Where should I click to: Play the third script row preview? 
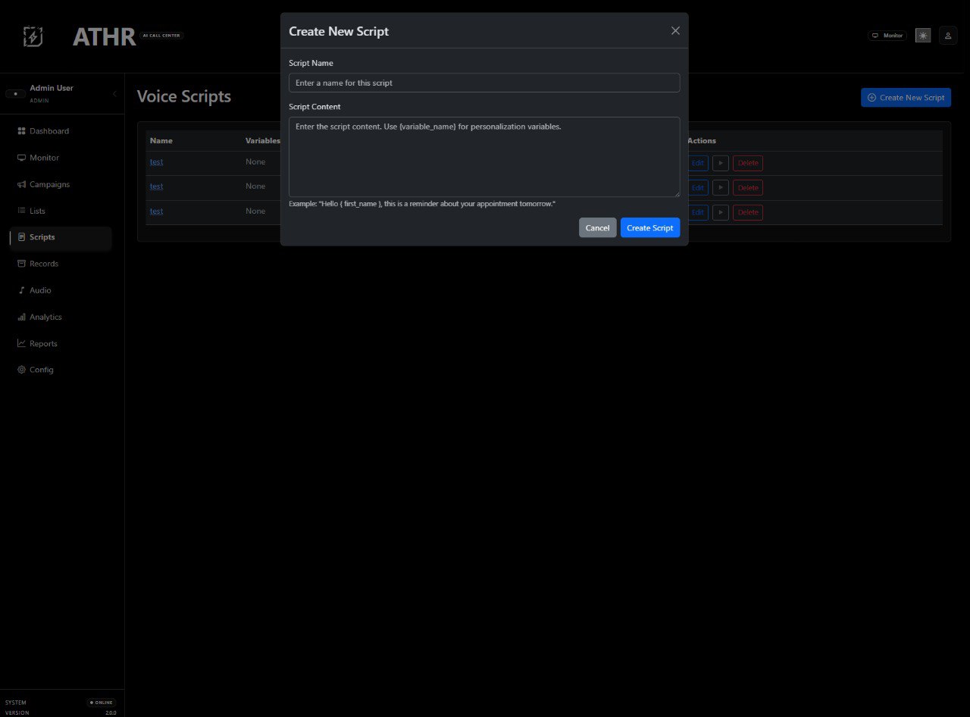pos(721,212)
